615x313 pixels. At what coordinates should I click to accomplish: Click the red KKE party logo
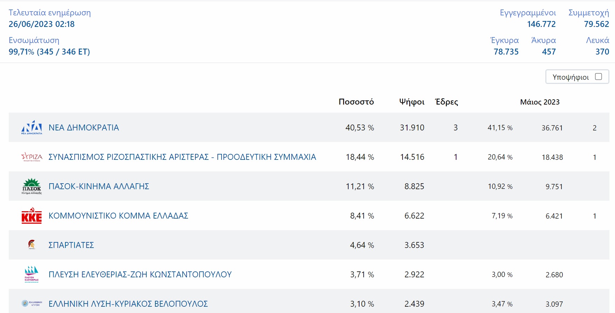(x=32, y=216)
